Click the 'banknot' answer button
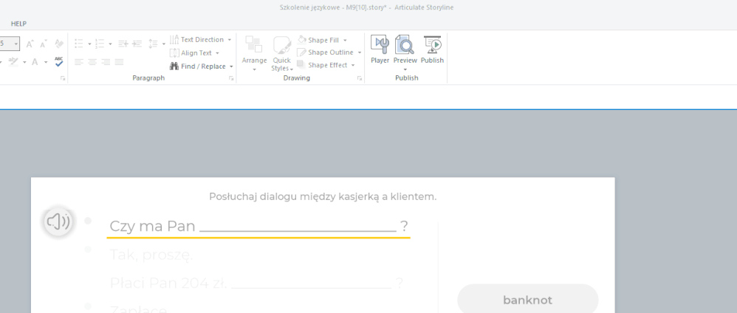 click(x=527, y=300)
